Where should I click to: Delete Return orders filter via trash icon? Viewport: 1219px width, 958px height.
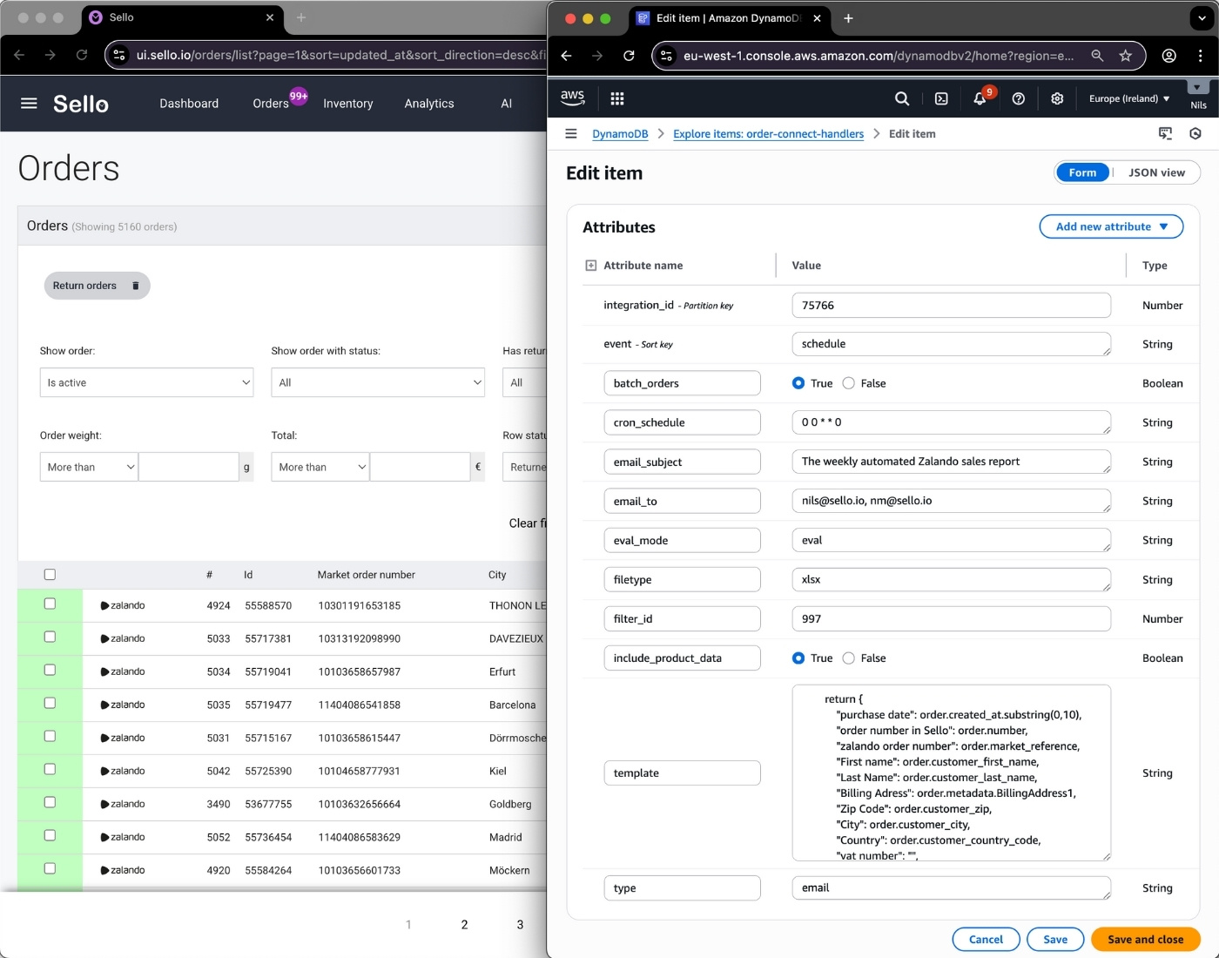point(135,286)
